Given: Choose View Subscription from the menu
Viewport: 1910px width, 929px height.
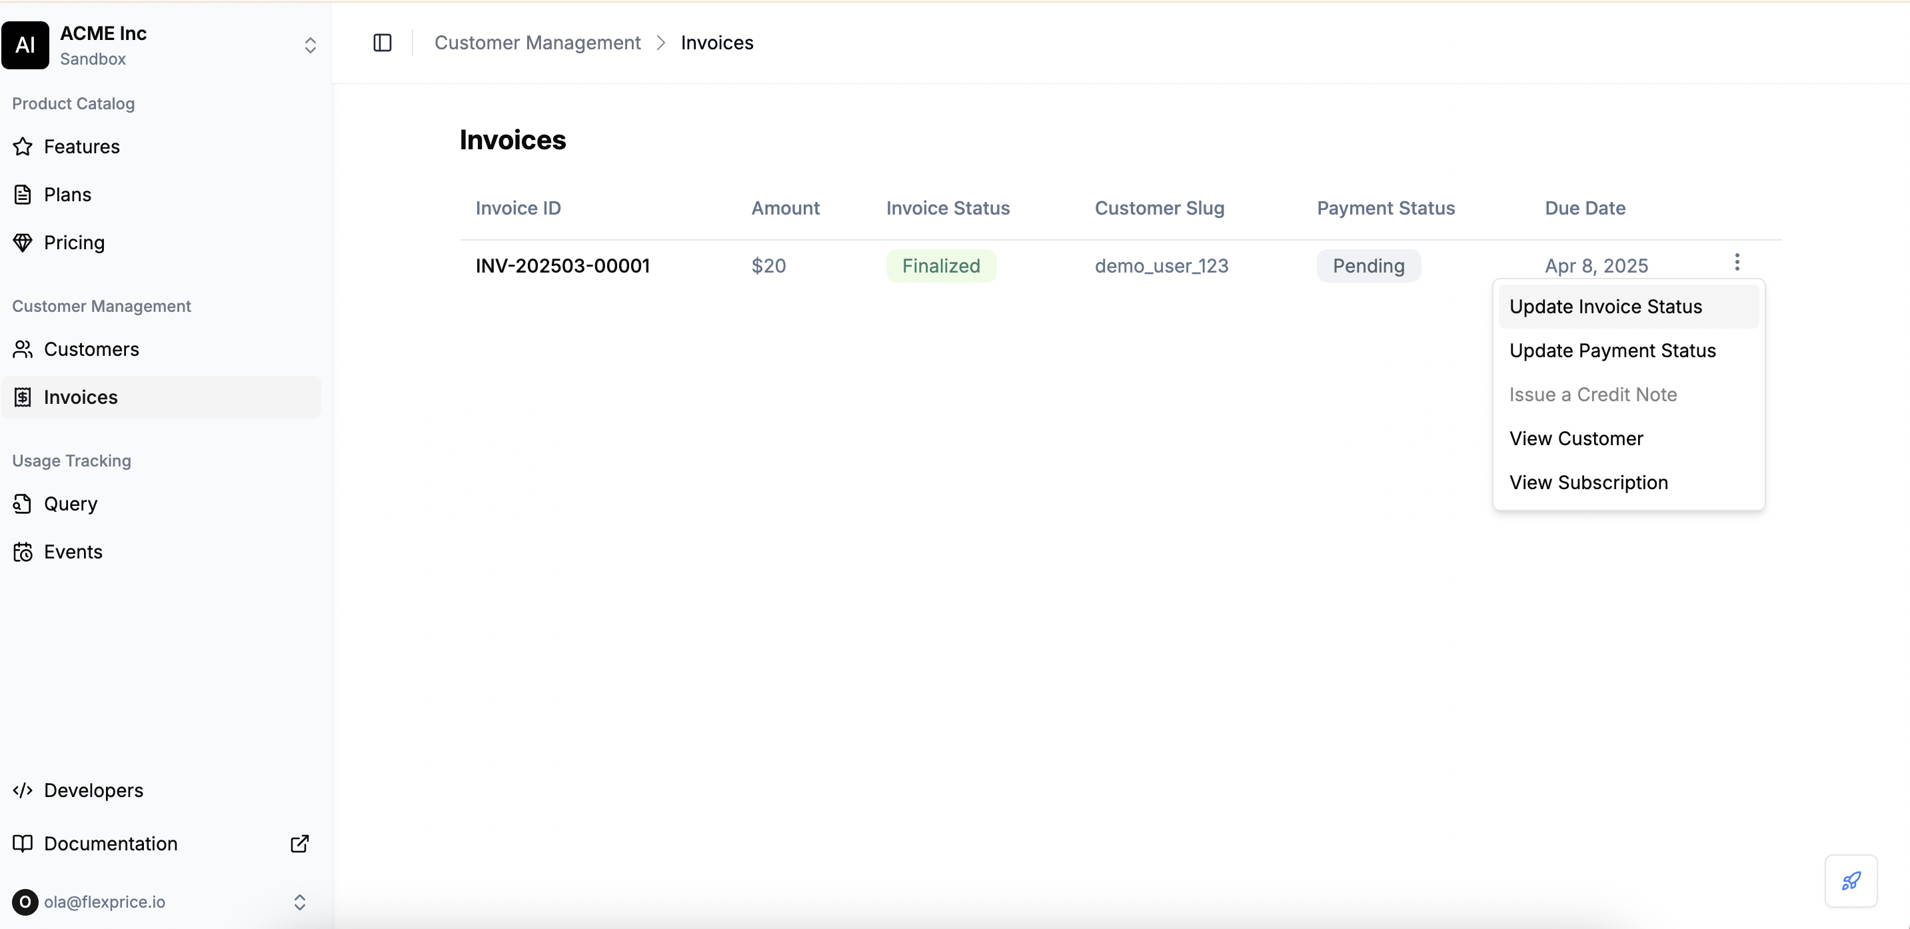Looking at the screenshot, I should pyautogui.click(x=1588, y=482).
